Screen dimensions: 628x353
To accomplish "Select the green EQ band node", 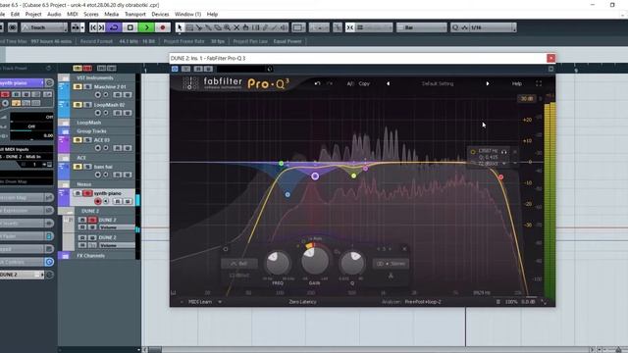I will 282,164.
